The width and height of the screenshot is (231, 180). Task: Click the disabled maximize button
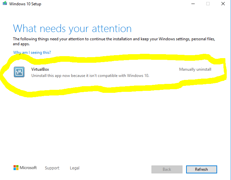208,4
